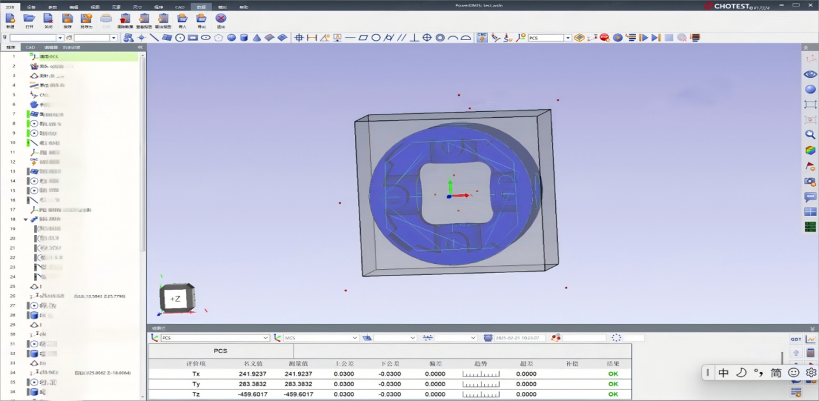Image resolution: width=819 pixels, height=401 pixels.
Task: Select the Circle element tool
Action: click(x=180, y=38)
